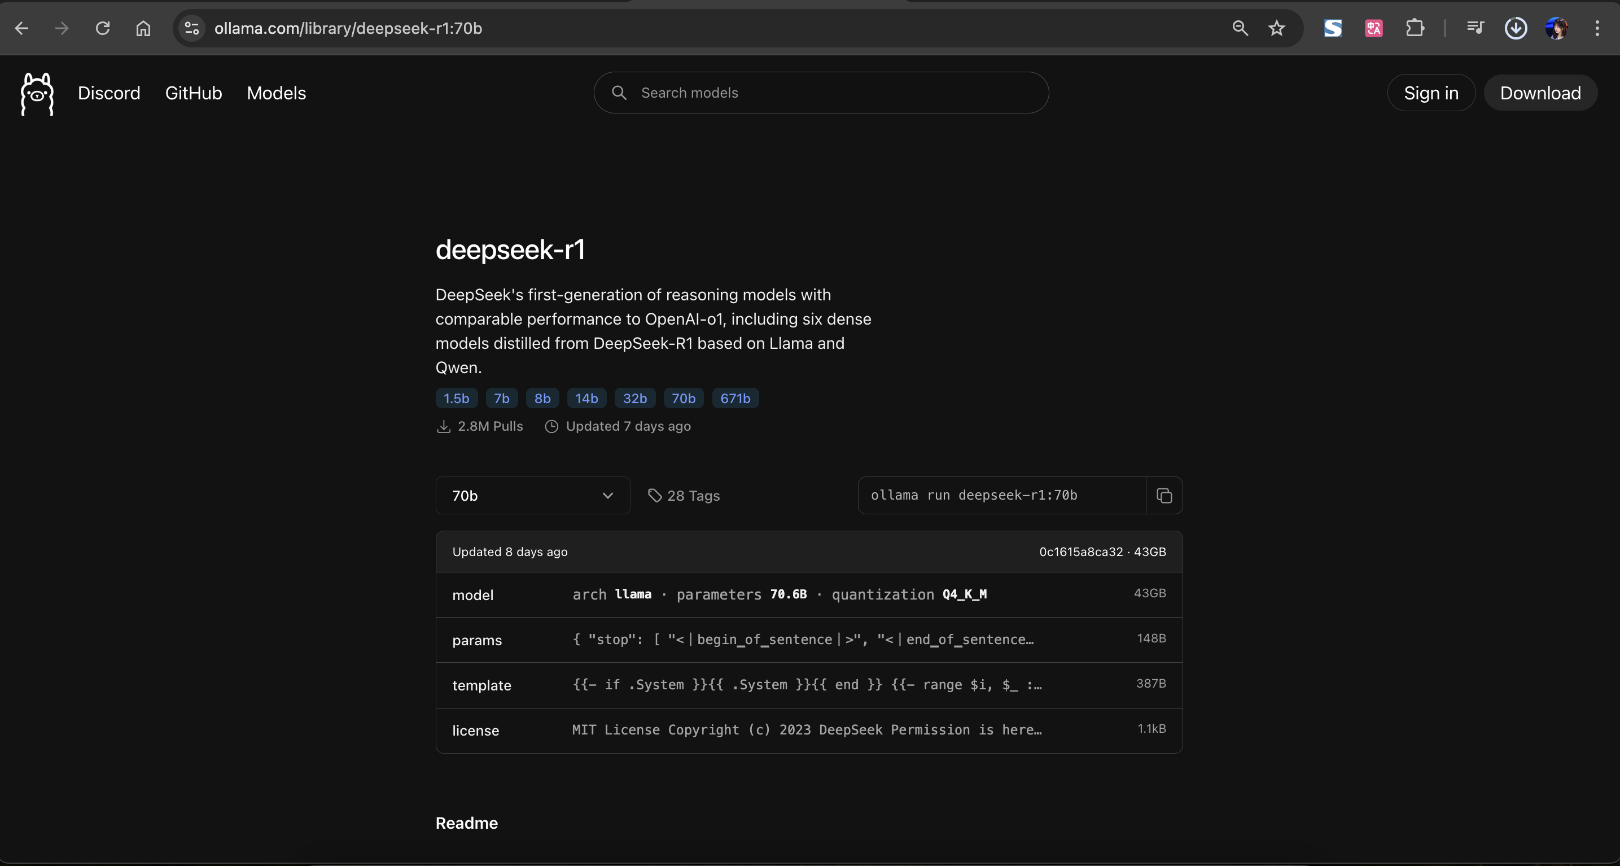Click the Search models input field

pos(821,93)
